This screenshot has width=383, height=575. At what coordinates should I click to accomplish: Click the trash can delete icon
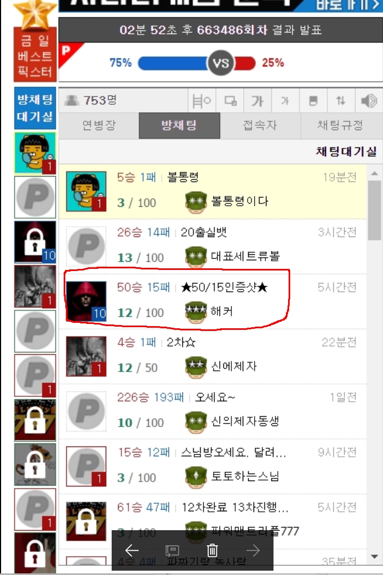[212, 550]
